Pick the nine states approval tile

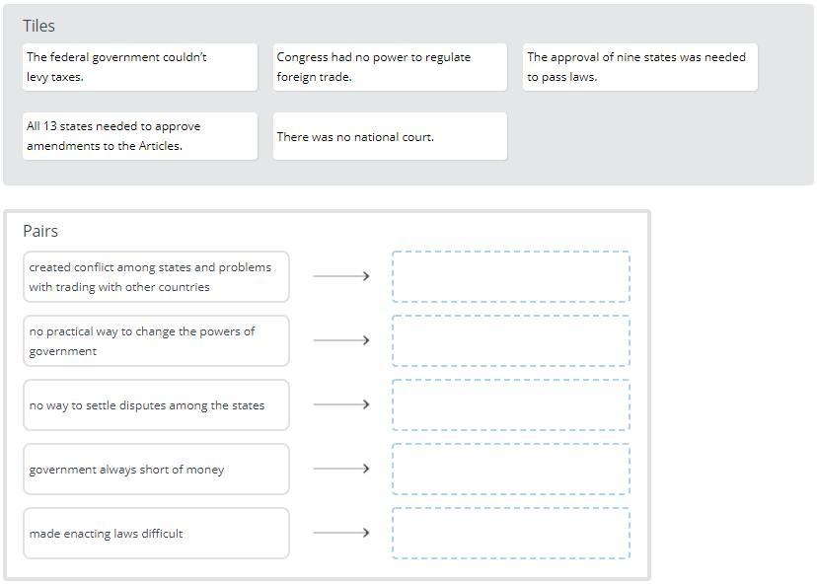point(639,67)
